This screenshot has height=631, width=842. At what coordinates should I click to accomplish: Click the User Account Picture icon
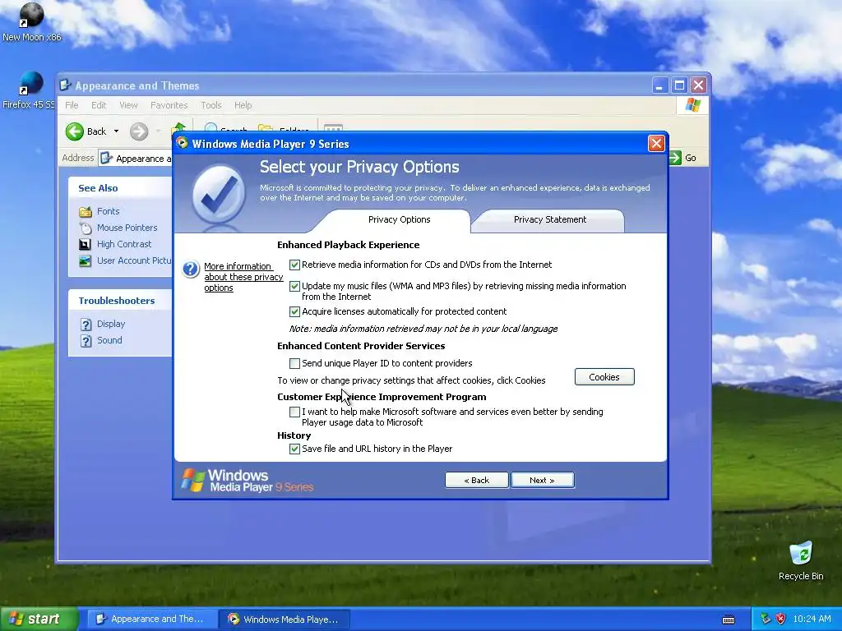(x=85, y=260)
